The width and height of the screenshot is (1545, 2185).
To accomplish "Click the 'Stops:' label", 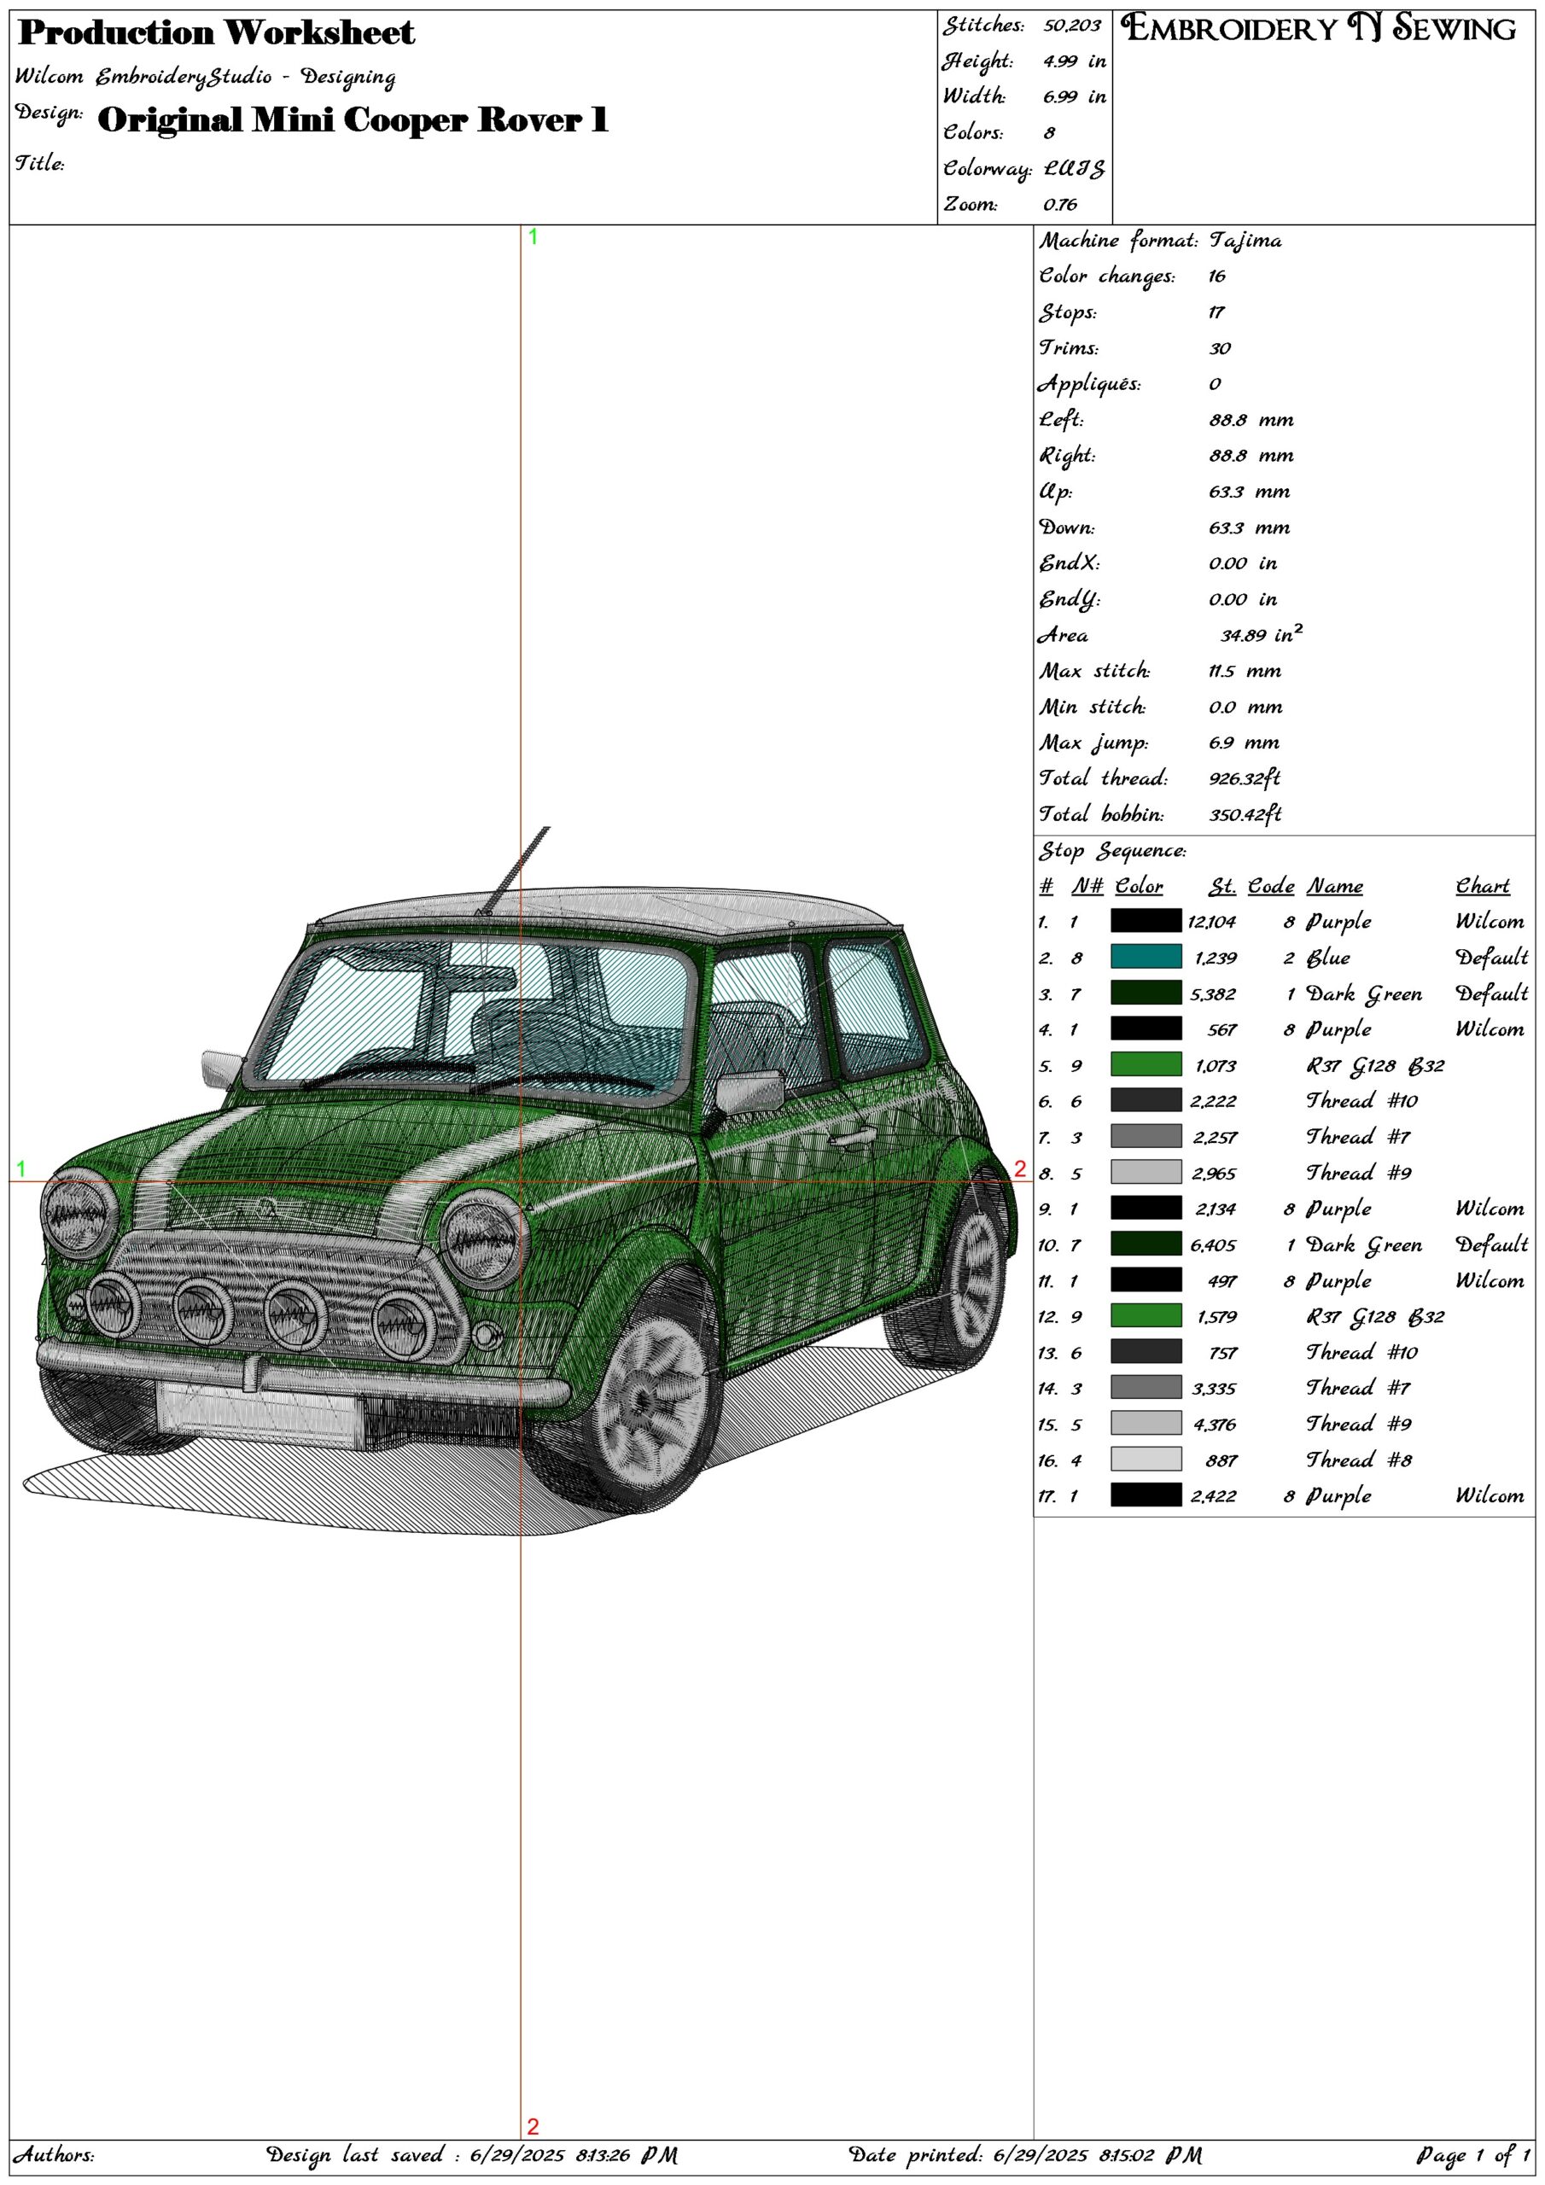I will pos(1067,312).
